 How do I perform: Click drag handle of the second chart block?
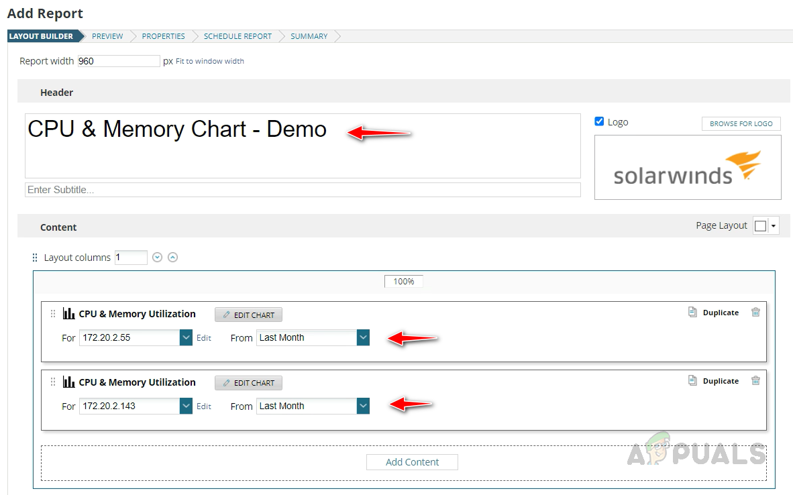(x=53, y=382)
